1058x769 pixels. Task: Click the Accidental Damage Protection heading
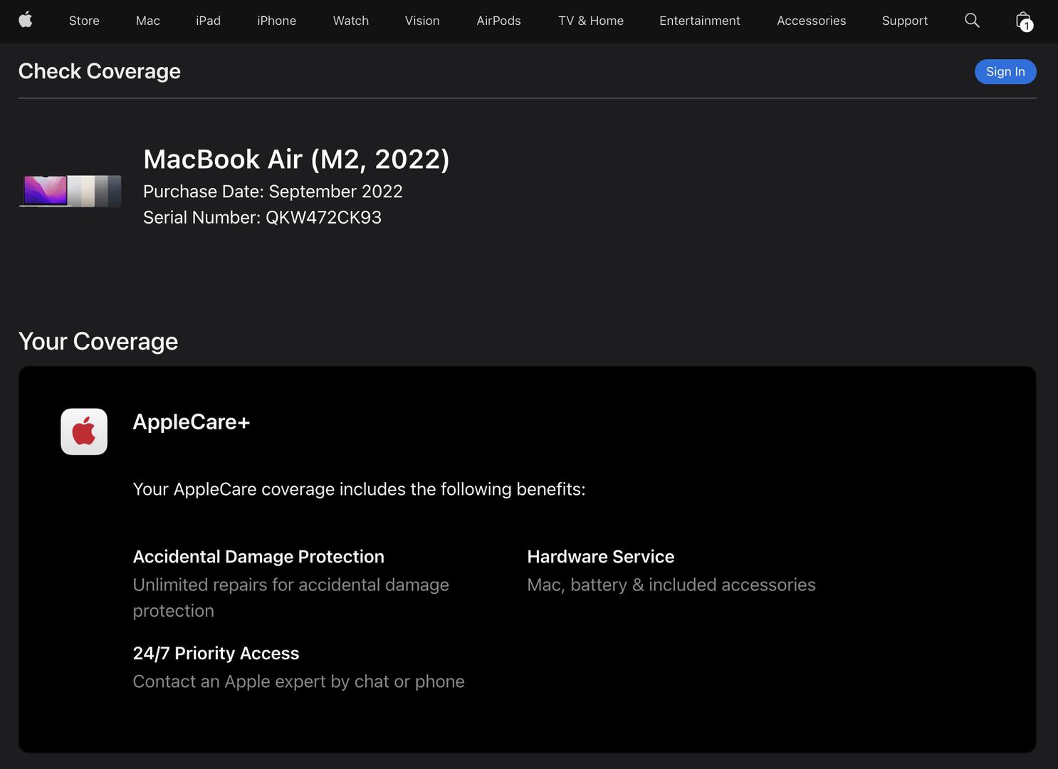click(x=258, y=557)
